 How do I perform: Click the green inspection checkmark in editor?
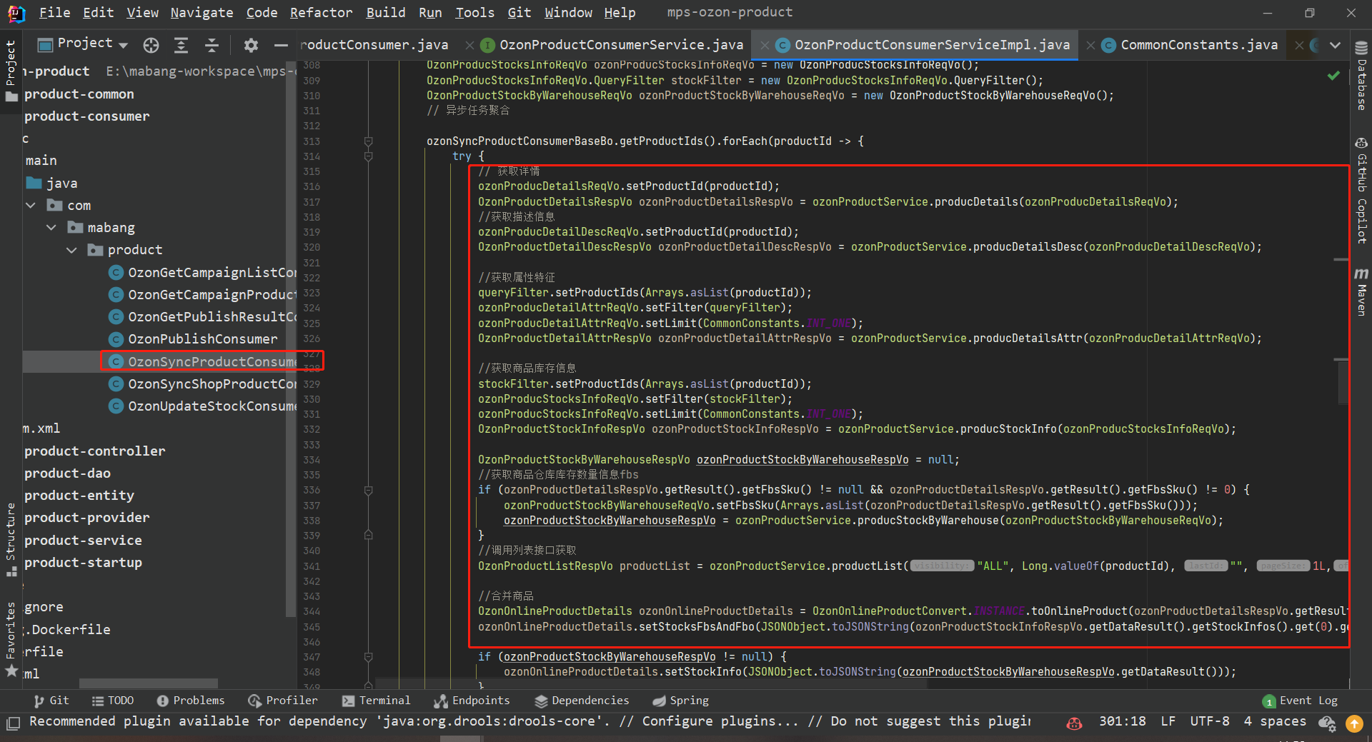1333,75
